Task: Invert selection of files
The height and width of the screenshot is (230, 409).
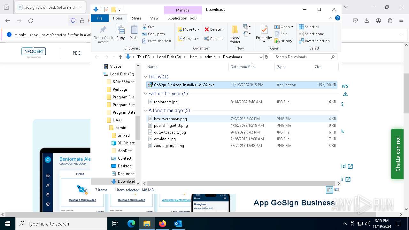Action: click(314, 41)
